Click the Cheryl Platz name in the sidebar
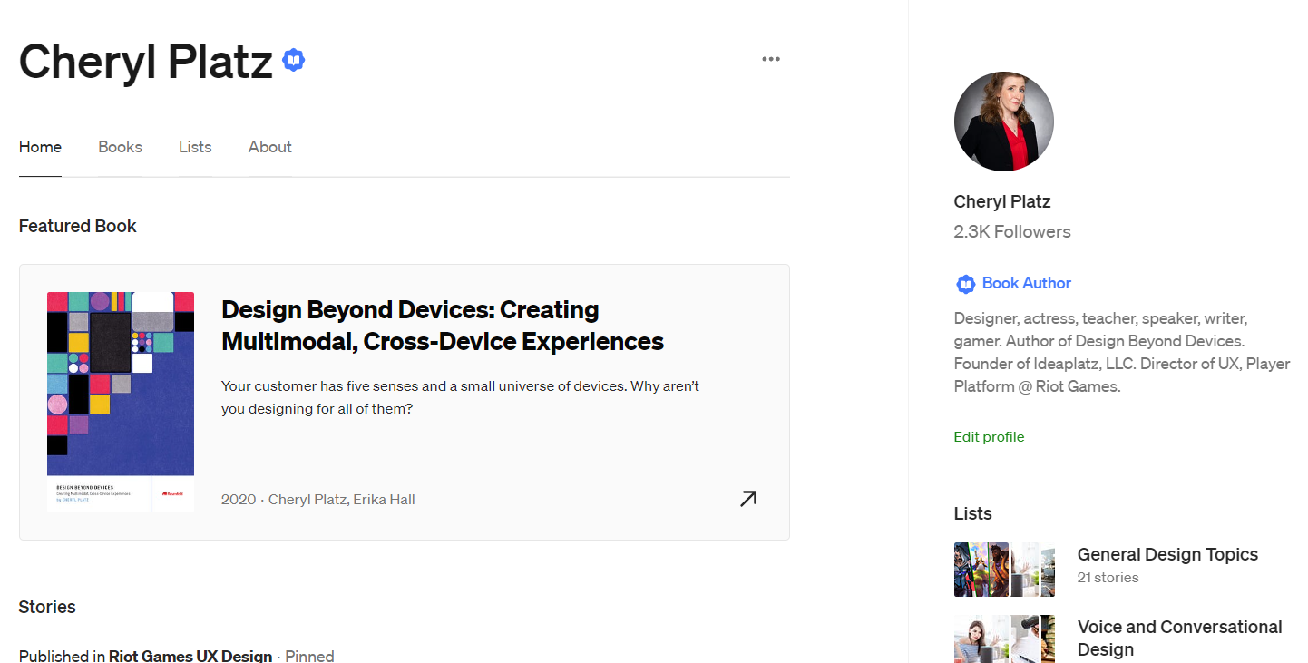 (x=1001, y=201)
